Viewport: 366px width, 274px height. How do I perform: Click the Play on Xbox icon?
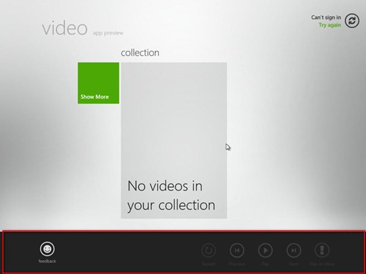[322, 250]
